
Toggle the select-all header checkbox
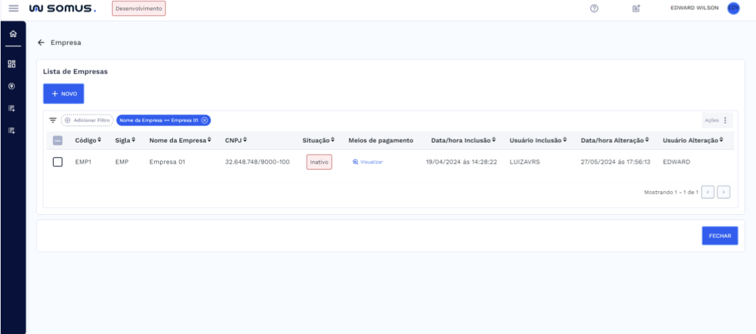point(57,141)
